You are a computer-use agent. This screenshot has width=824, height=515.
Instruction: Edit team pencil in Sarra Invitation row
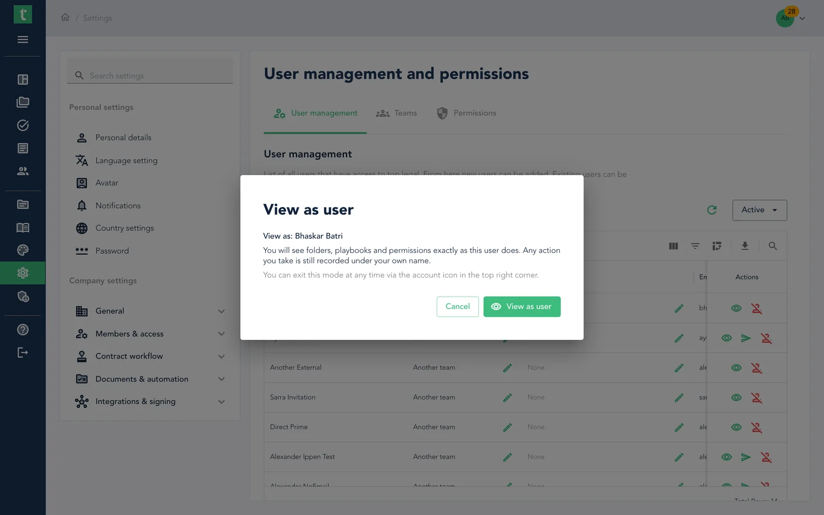(507, 398)
